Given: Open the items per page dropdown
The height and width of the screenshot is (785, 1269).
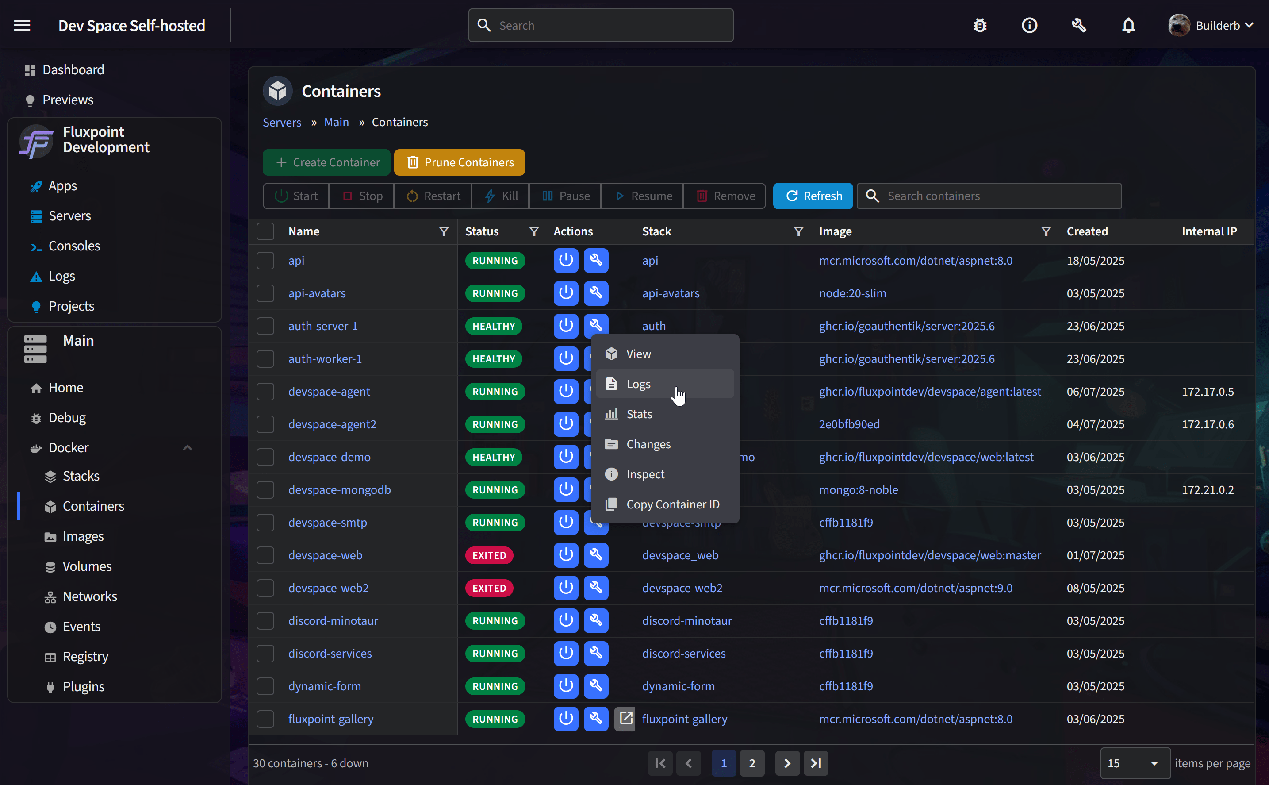Looking at the screenshot, I should 1135,763.
